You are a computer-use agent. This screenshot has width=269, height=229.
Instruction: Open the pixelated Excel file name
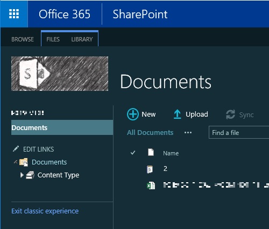point(216,185)
